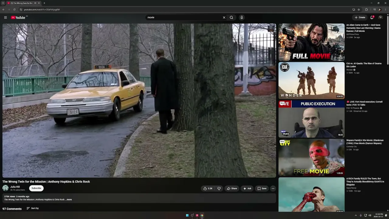Screen dimensions: 389x219
Task: Click the Share button
Action: pyautogui.click(x=232, y=188)
